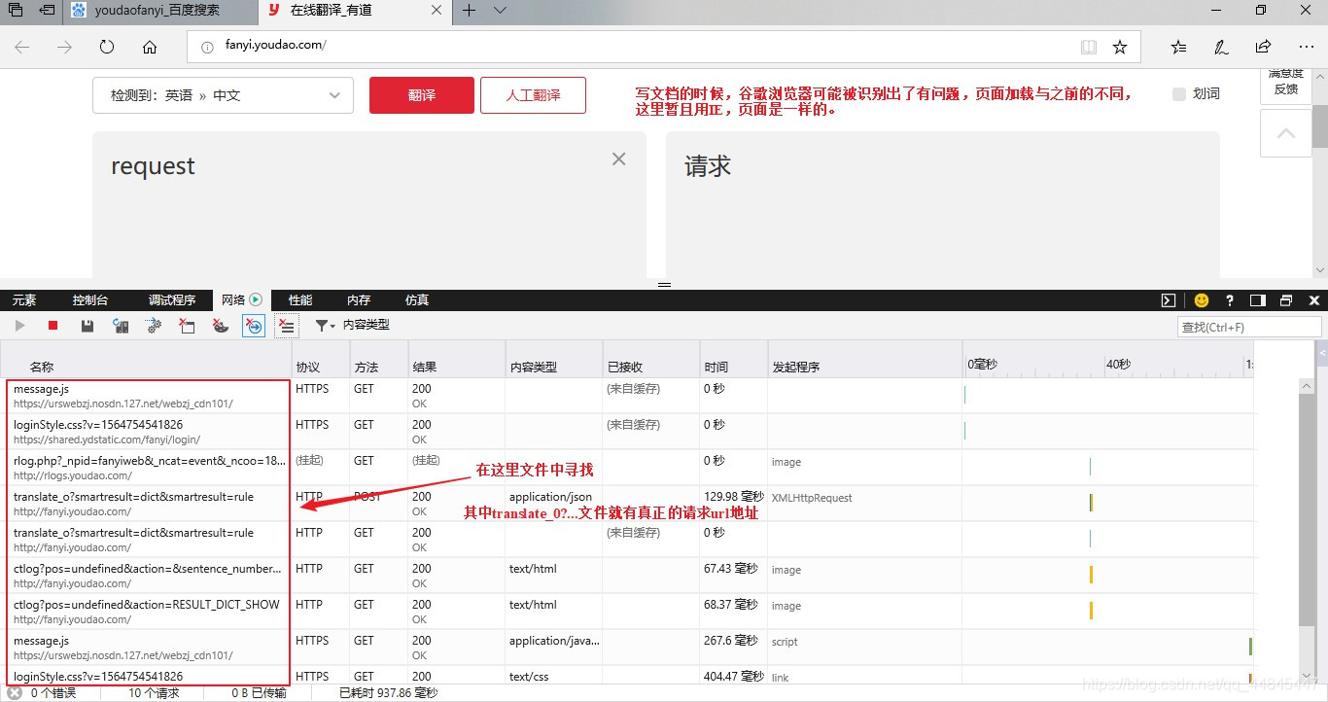Start network profiling session with play icon

[x=19, y=327]
